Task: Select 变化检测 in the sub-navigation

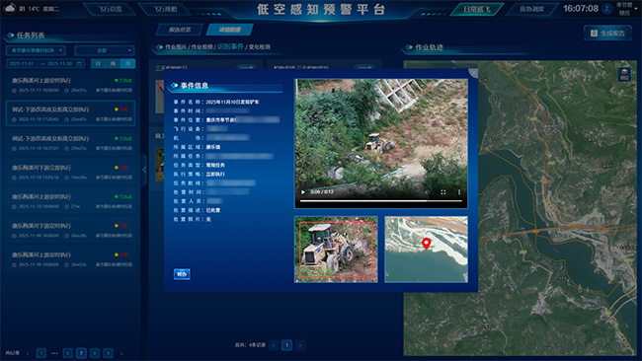Action: point(260,47)
